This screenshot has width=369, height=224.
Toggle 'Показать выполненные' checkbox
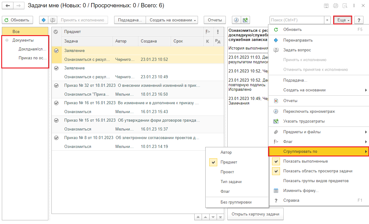[x=276, y=161]
